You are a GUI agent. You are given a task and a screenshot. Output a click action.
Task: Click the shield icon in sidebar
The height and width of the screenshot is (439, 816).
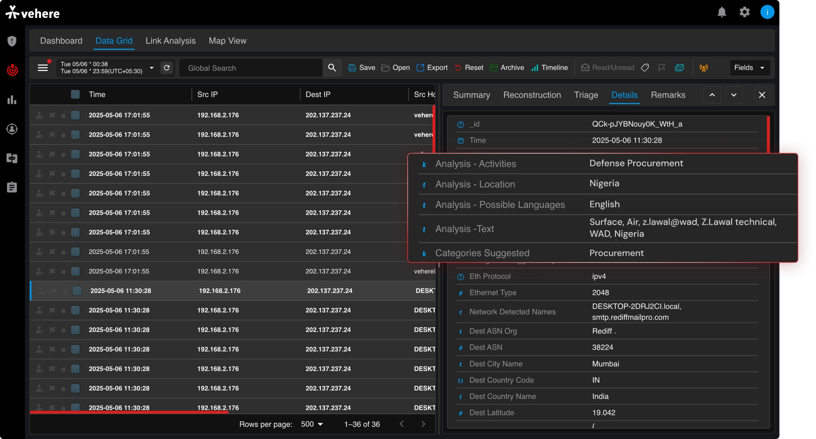coord(12,41)
